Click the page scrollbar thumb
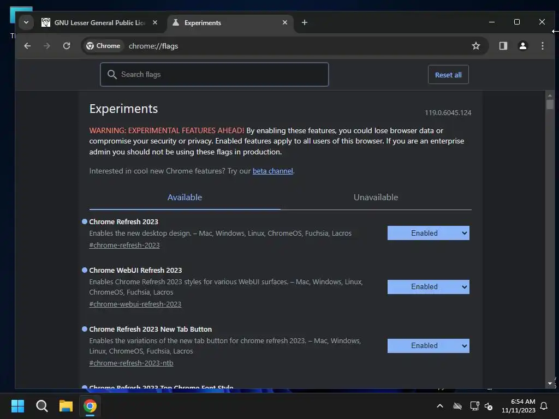Screen dimensions: 559x419 coord(550,104)
